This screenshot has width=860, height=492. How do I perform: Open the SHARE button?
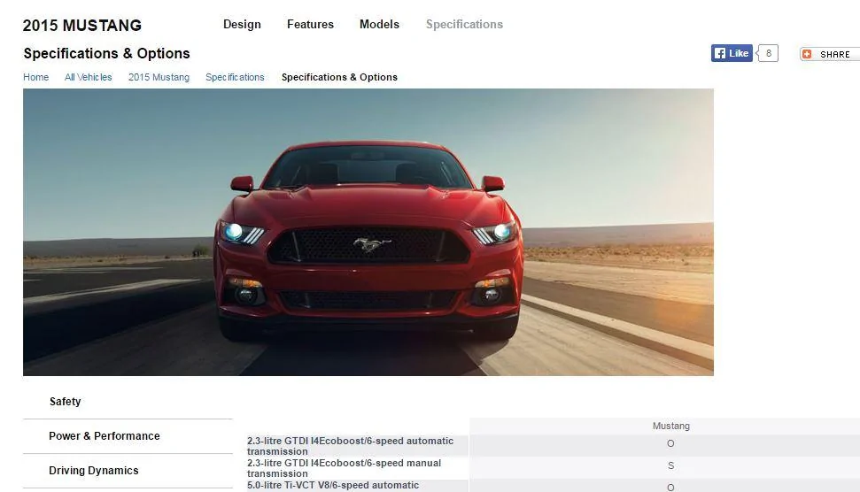tap(829, 54)
